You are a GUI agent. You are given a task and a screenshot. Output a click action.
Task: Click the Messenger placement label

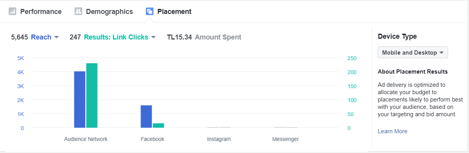click(x=286, y=139)
